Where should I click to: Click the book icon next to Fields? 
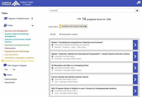click(x=5, y=25)
